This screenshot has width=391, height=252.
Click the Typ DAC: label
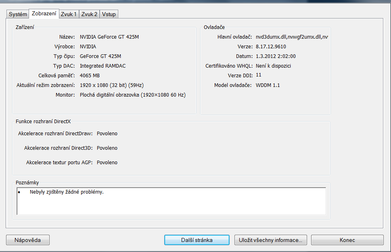[64, 66]
